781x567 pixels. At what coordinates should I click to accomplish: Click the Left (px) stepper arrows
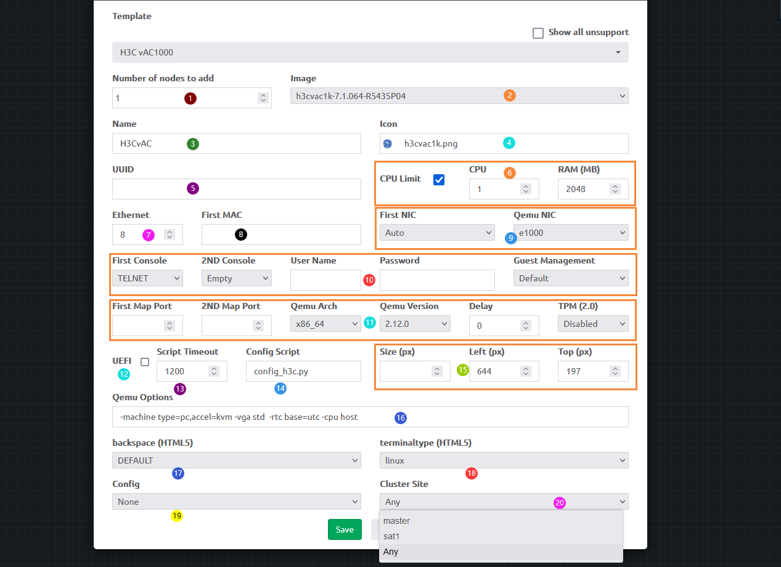tap(526, 371)
